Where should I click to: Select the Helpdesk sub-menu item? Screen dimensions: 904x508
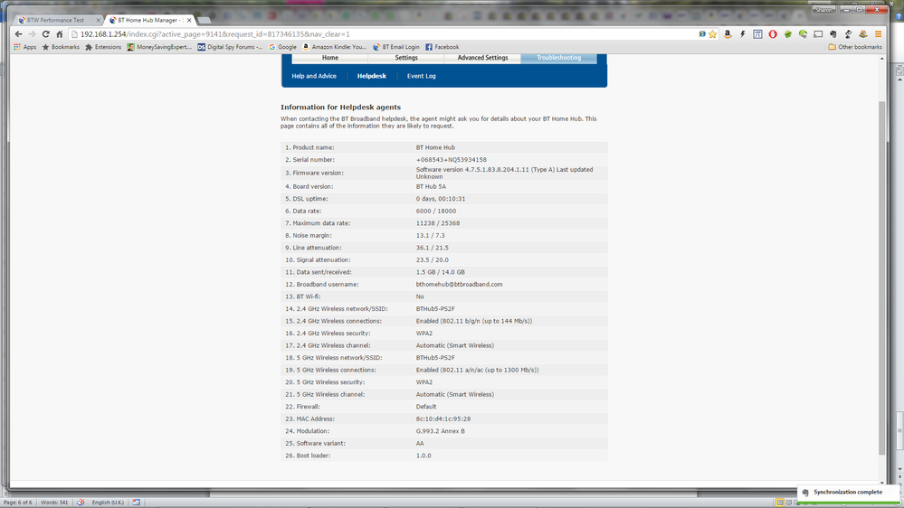[x=371, y=76]
